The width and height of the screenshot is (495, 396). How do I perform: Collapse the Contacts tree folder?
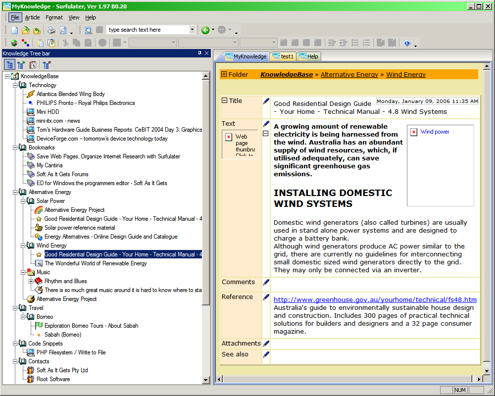[x=15, y=361]
